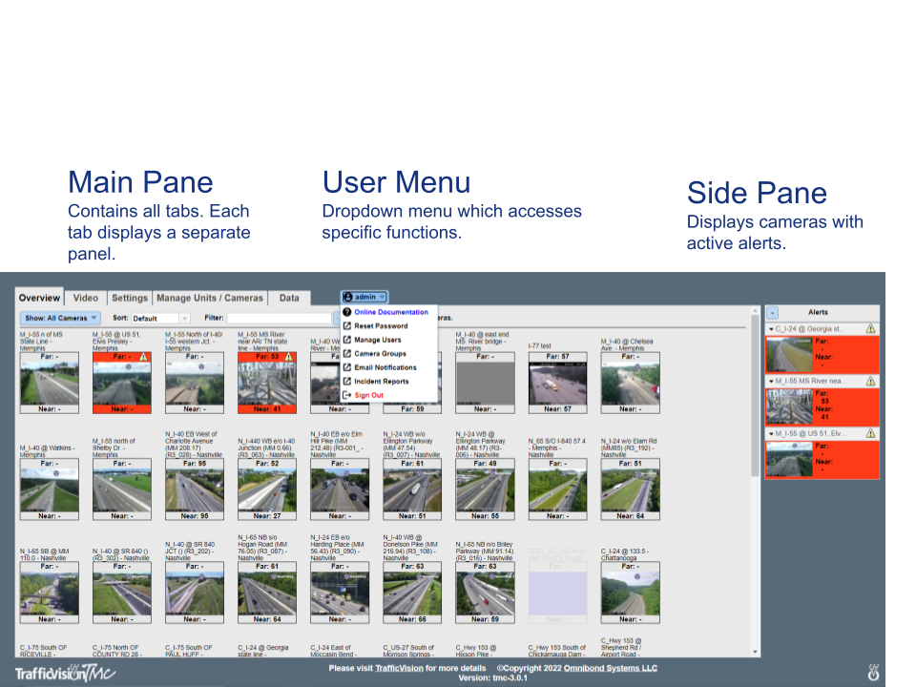
Task: Open the N_I-40 EB West of Charlotte Avenue camera
Action: tap(195, 489)
